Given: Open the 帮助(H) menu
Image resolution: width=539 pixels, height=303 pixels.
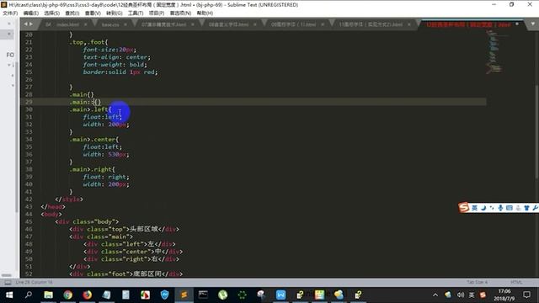Looking at the screenshot, I should point(205,13).
